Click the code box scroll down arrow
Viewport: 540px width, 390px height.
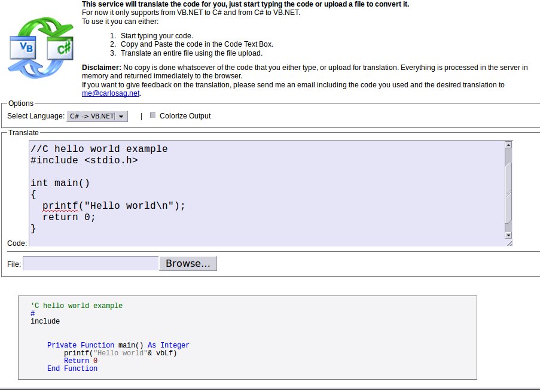(x=508, y=235)
